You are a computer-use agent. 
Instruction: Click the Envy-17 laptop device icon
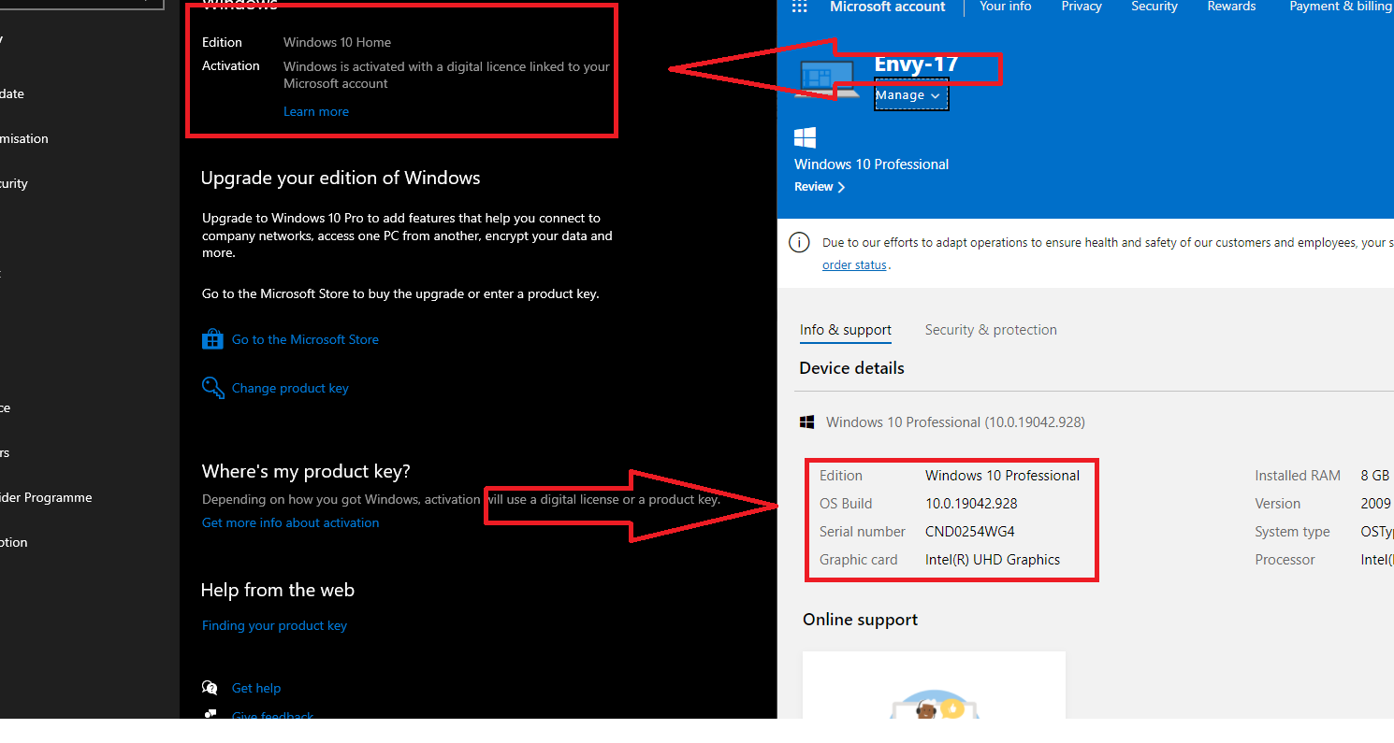[x=825, y=79]
